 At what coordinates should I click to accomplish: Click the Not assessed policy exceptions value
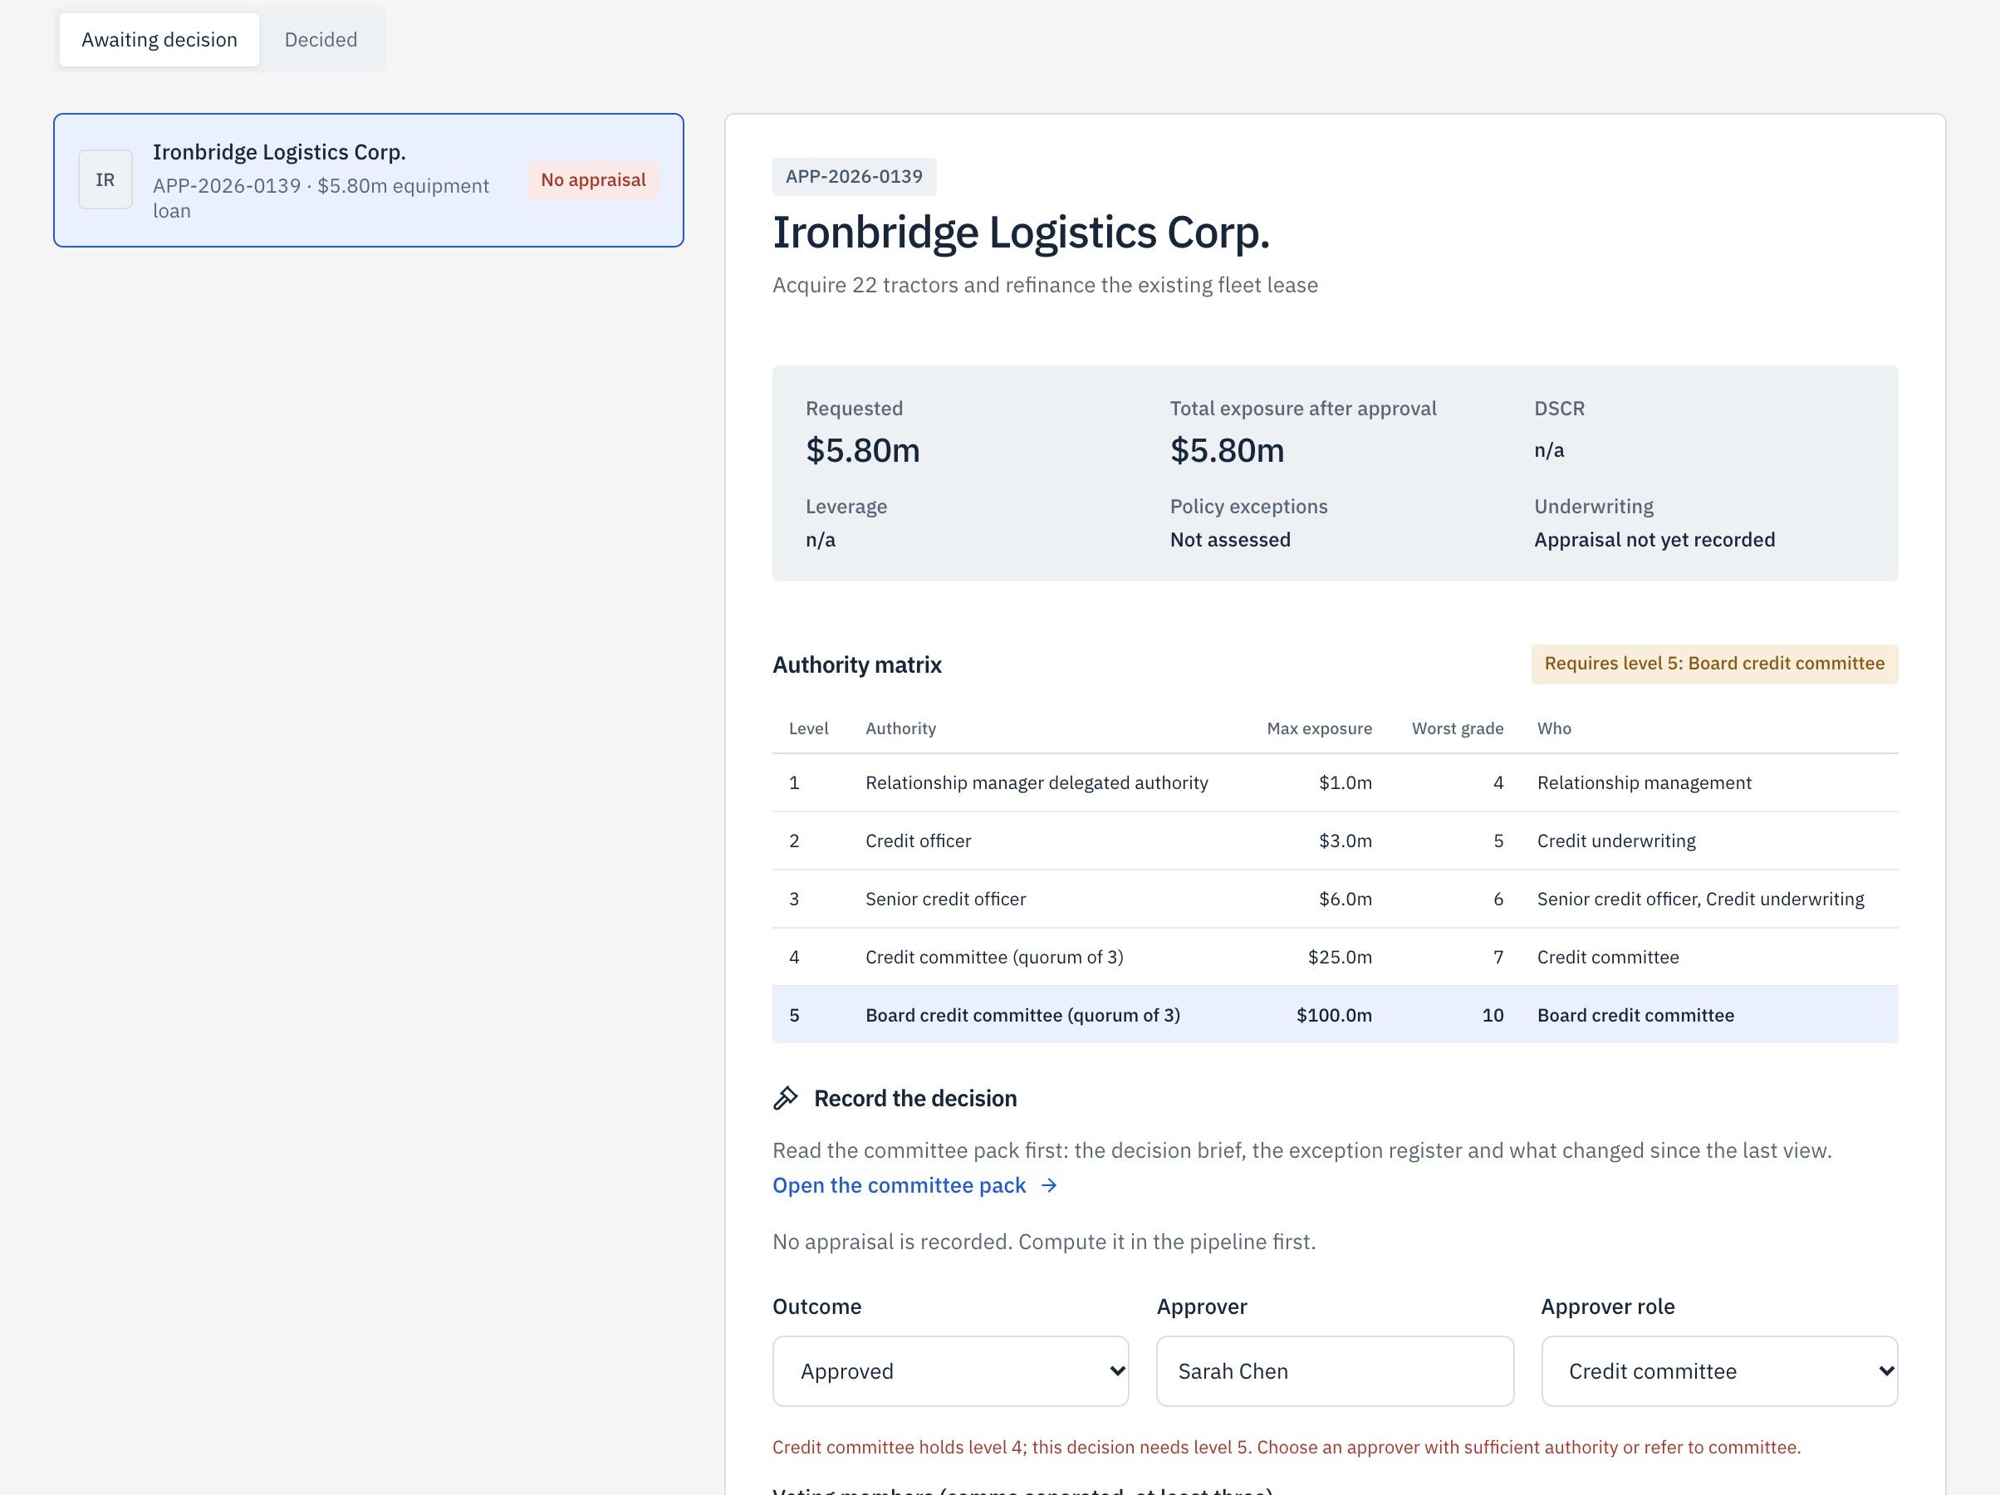(x=1230, y=540)
